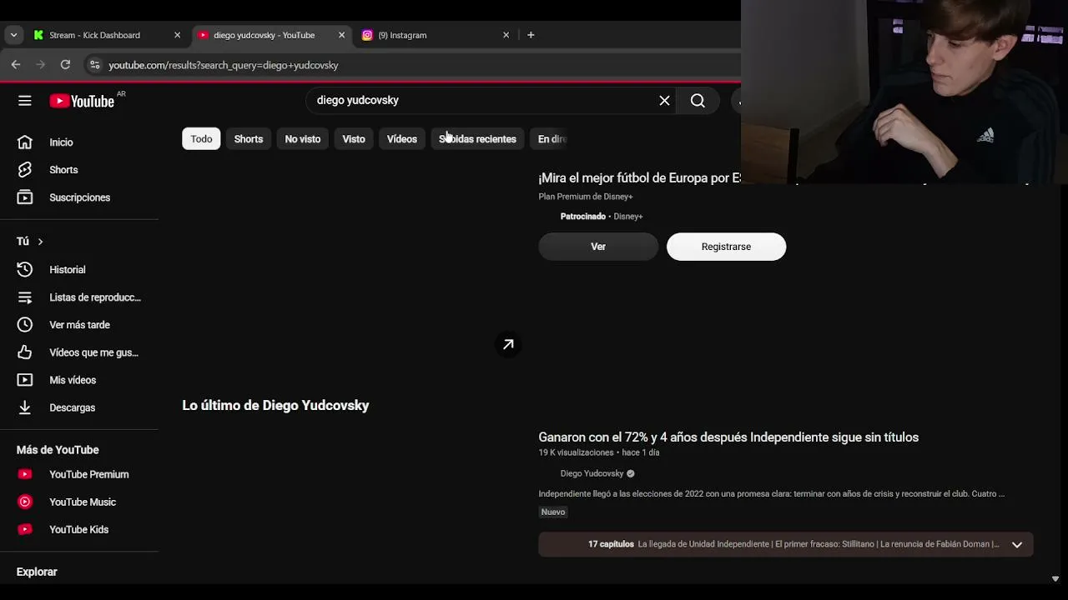This screenshot has height=600, width=1068.
Task: Filter results by Visto chip
Action: click(x=354, y=139)
